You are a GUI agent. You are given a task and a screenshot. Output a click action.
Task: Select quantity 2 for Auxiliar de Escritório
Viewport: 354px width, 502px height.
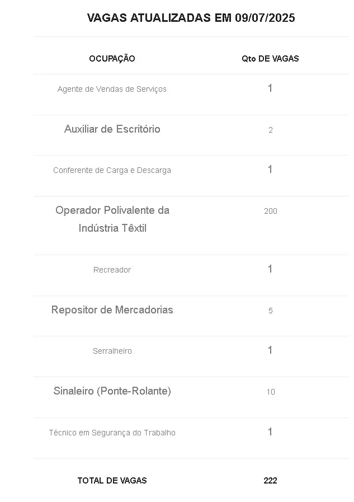(270, 130)
